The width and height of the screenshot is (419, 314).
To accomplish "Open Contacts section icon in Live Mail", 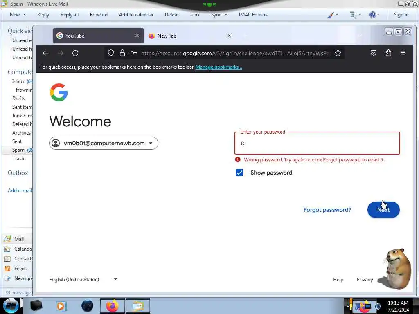I will point(7,259).
